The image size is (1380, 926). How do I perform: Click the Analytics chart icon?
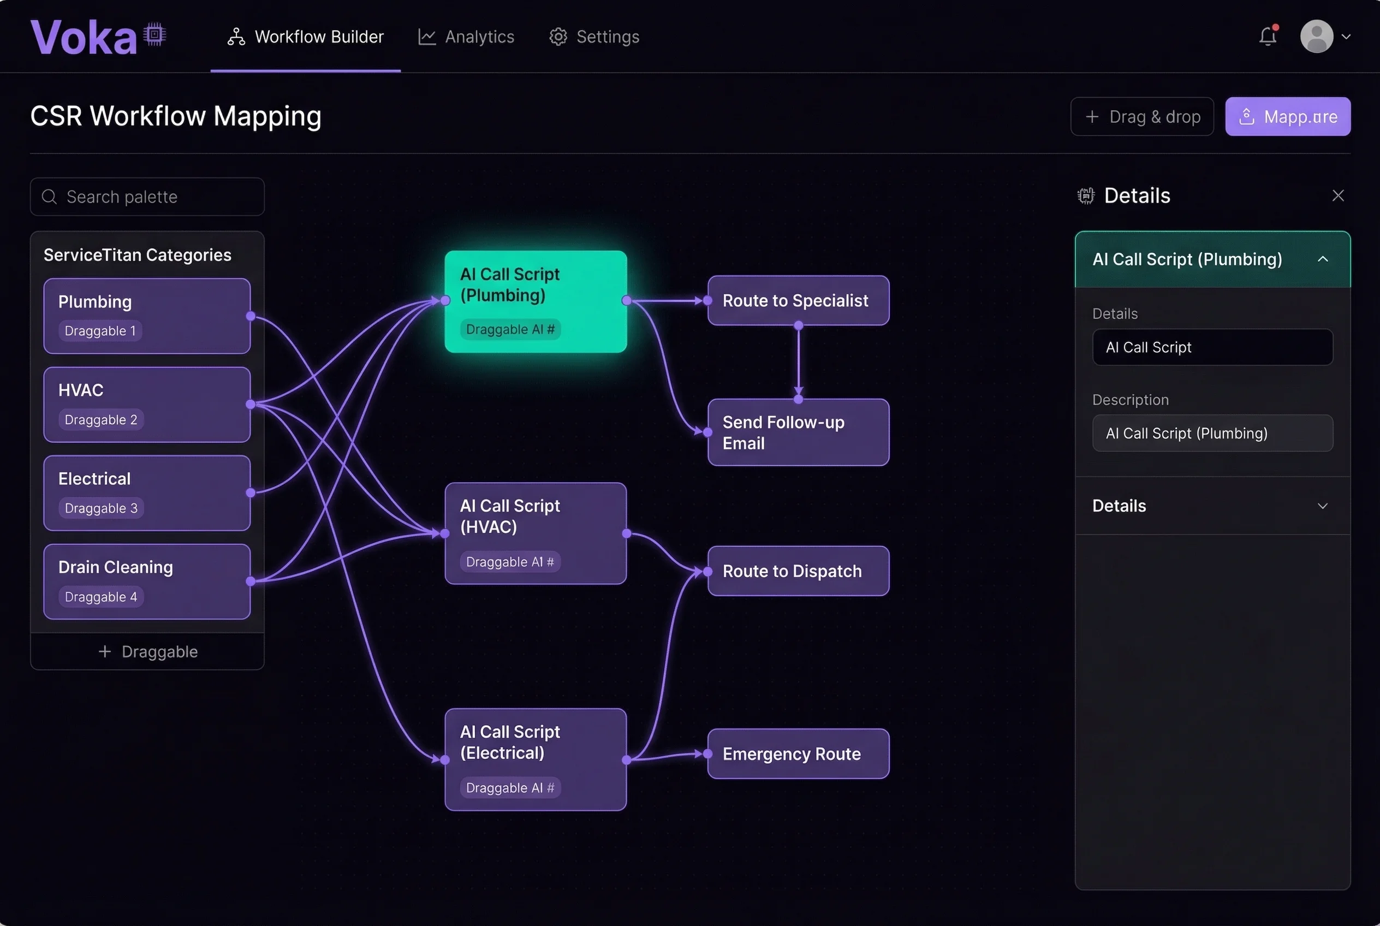point(426,37)
